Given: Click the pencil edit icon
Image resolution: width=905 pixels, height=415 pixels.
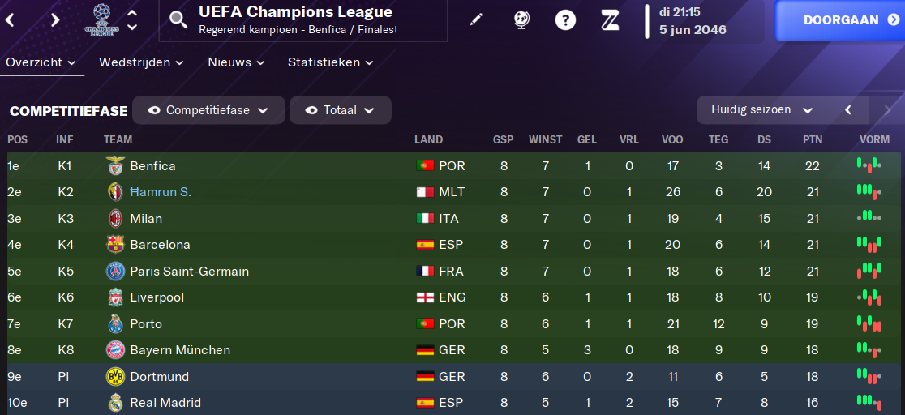Looking at the screenshot, I should point(475,20).
